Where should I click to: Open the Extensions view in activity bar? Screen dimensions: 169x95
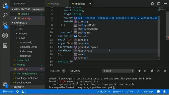[x=5, y=46]
